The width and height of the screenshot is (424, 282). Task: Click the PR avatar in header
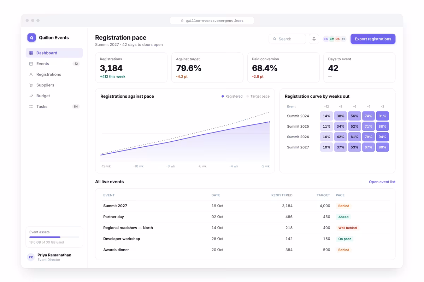tap(326, 39)
